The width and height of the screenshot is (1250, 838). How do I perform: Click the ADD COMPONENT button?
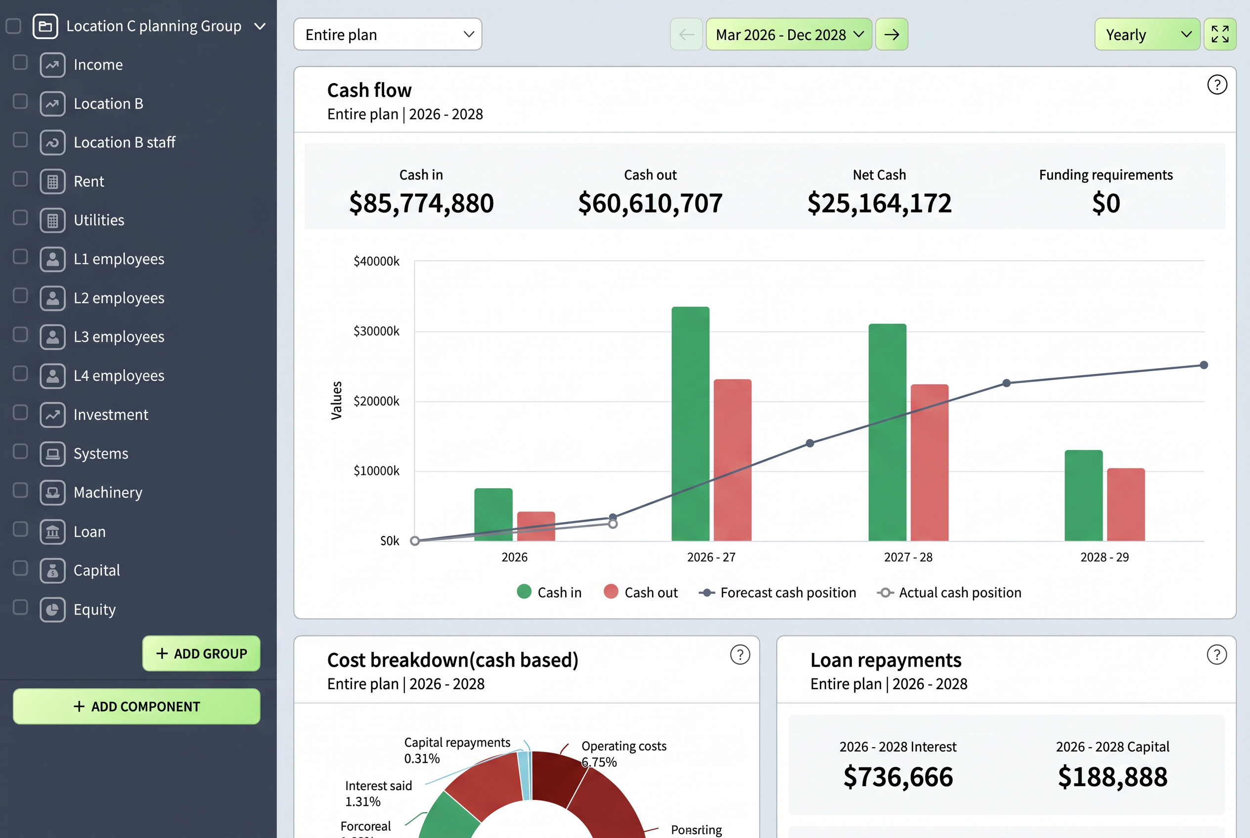(x=136, y=707)
